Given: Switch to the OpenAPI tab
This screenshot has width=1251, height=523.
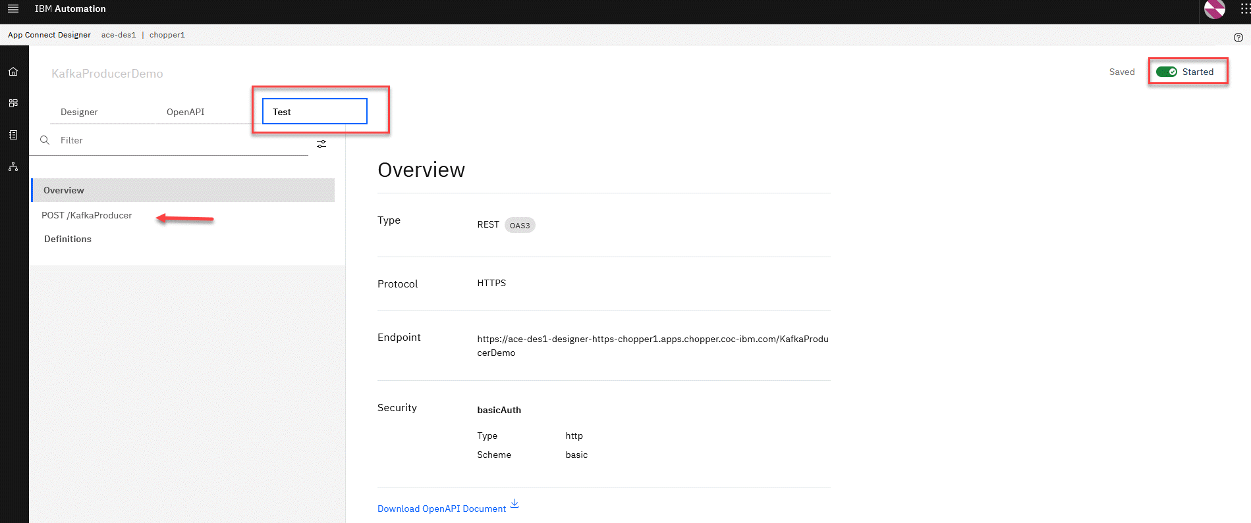Looking at the screenshot, I should [x=185, y=112].
